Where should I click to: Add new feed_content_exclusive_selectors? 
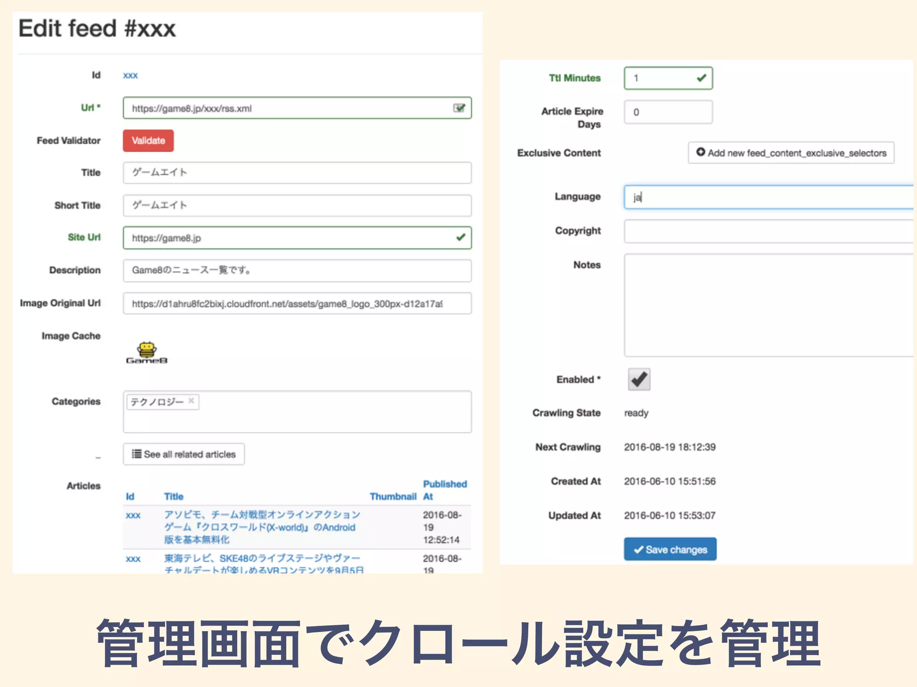pos(796,153)
